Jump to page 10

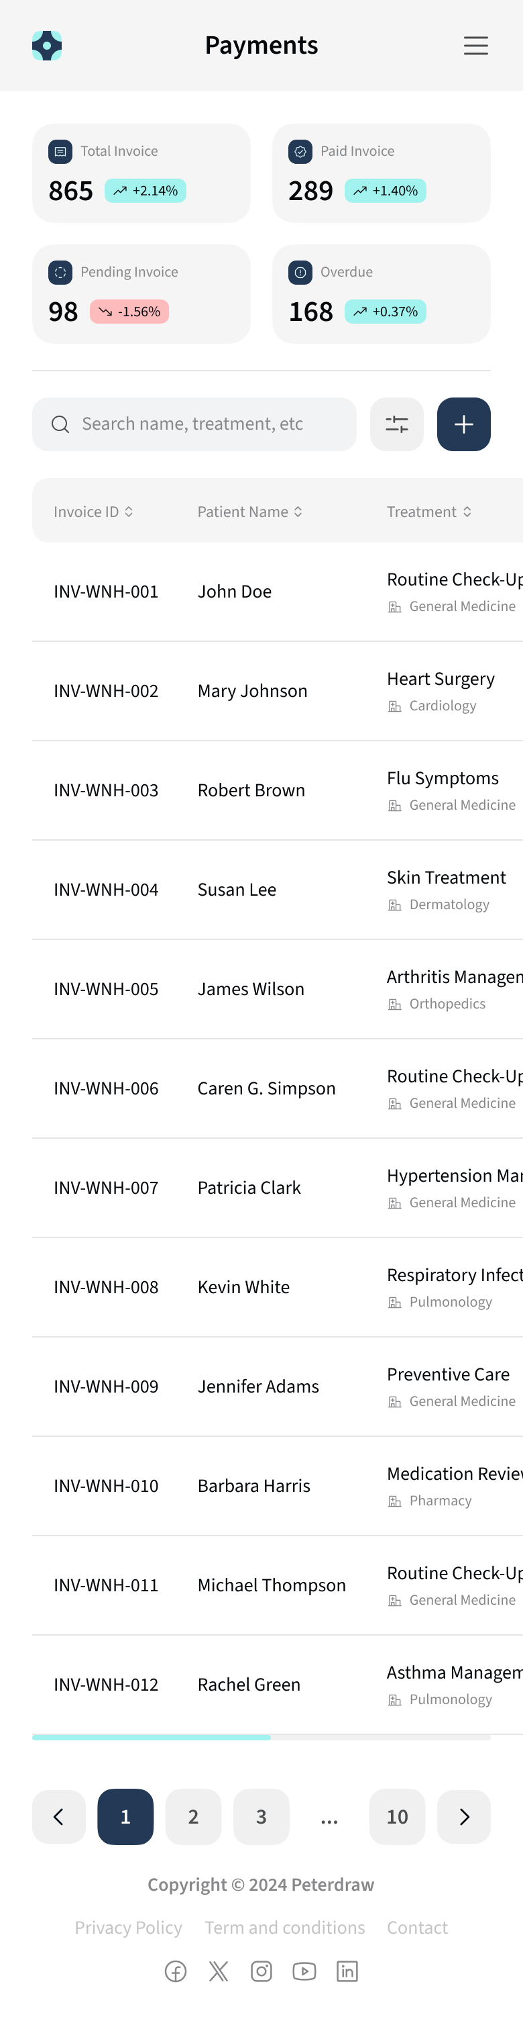point(397,1816)
